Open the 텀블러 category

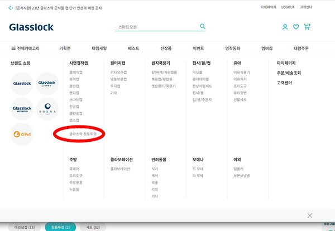pos(238,169)
